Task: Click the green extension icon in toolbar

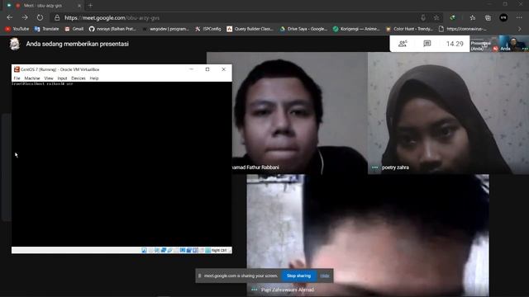Action: click(x=453, y=17)
